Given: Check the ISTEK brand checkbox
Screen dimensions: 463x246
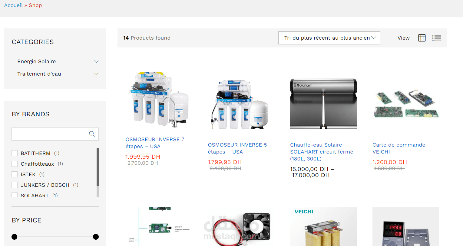Looking at the screenshot, I should [15, 174].
